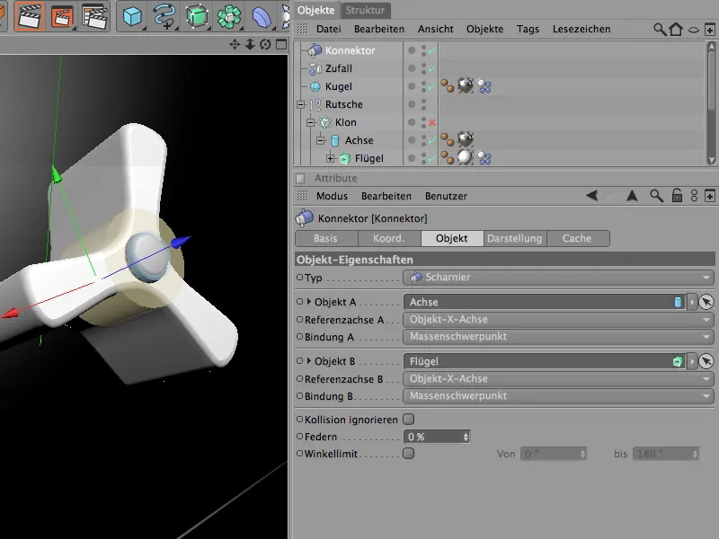Click the cube primitive icon in toolbar
Viewport: 719px width, 539px height.
click(x=133, y=16)
